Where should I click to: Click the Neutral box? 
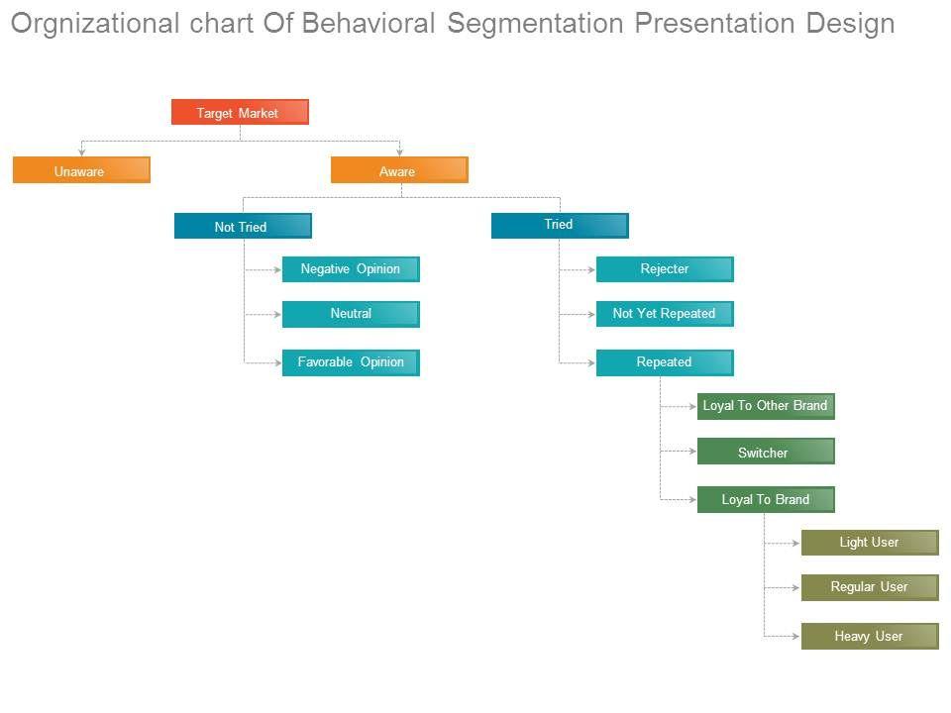[351, 314]
